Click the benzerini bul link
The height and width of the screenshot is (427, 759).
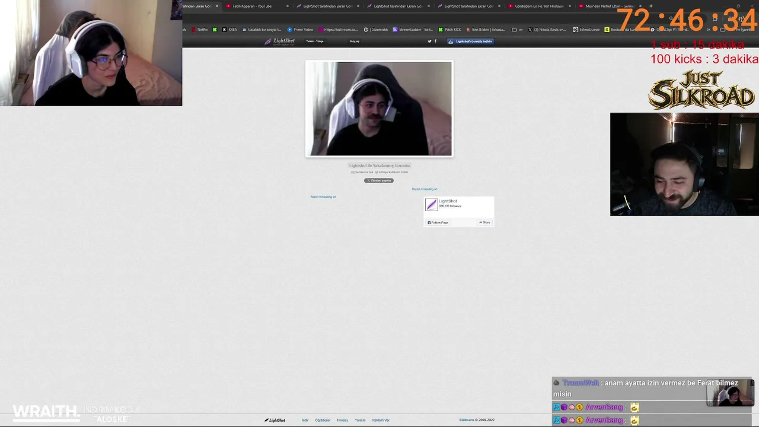pyautogui.click(x=363, y=172)
